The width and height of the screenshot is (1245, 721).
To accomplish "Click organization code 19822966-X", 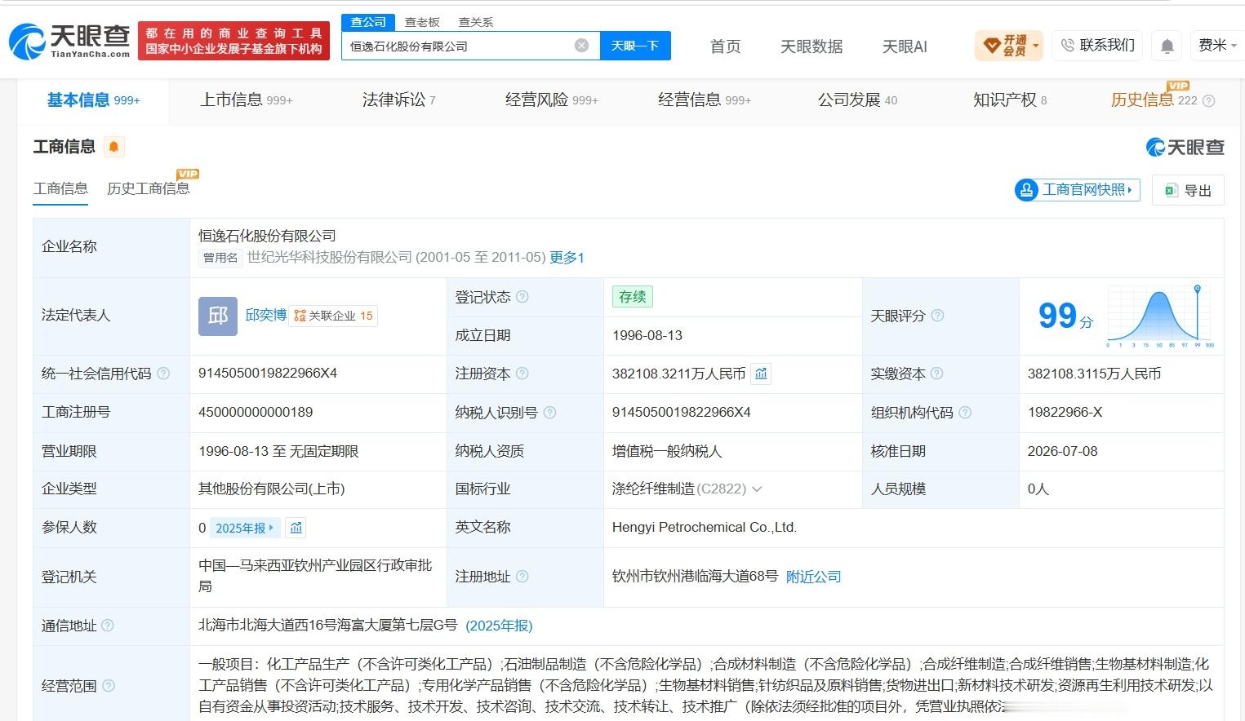I will [x=1065, y=412].
